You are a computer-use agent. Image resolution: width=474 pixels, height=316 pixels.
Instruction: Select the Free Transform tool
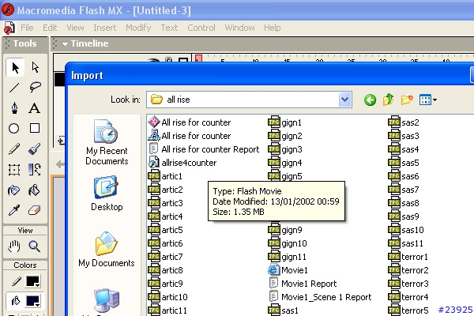click(14, 170)
